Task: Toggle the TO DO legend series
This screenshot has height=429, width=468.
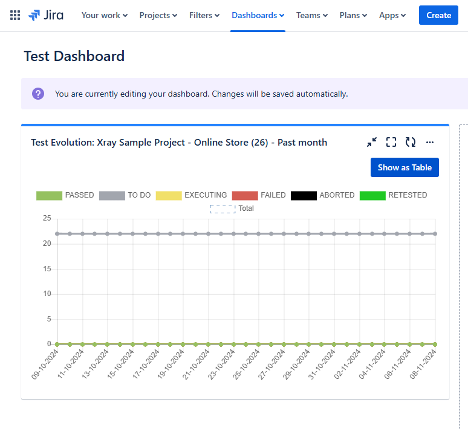Action: 125,195
